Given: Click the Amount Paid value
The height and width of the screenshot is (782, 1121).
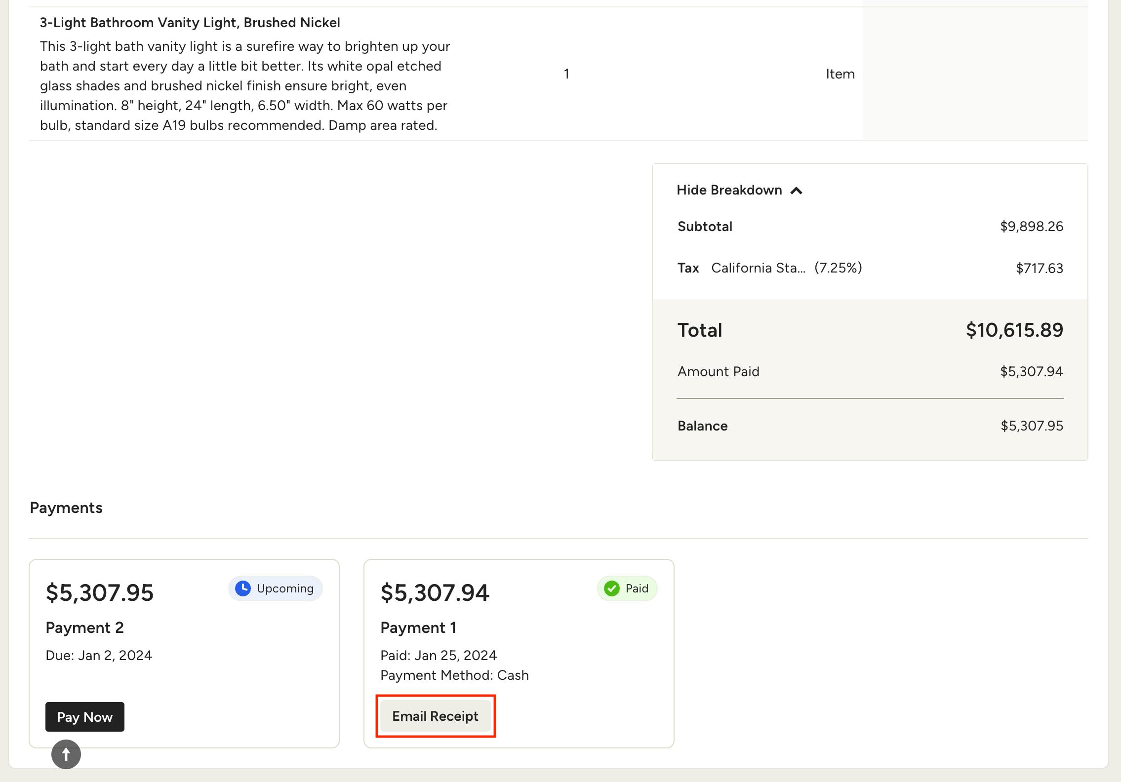Looking at the screenshot, I should [x=1031, y=371].
